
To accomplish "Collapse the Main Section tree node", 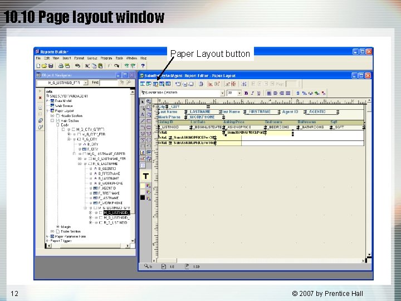I will point(52,120).
